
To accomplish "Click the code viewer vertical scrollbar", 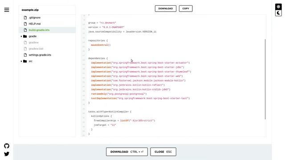I will click(x=265, y=79).
